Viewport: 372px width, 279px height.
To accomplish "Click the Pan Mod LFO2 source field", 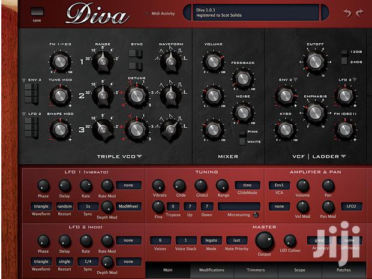I will 352,206.
